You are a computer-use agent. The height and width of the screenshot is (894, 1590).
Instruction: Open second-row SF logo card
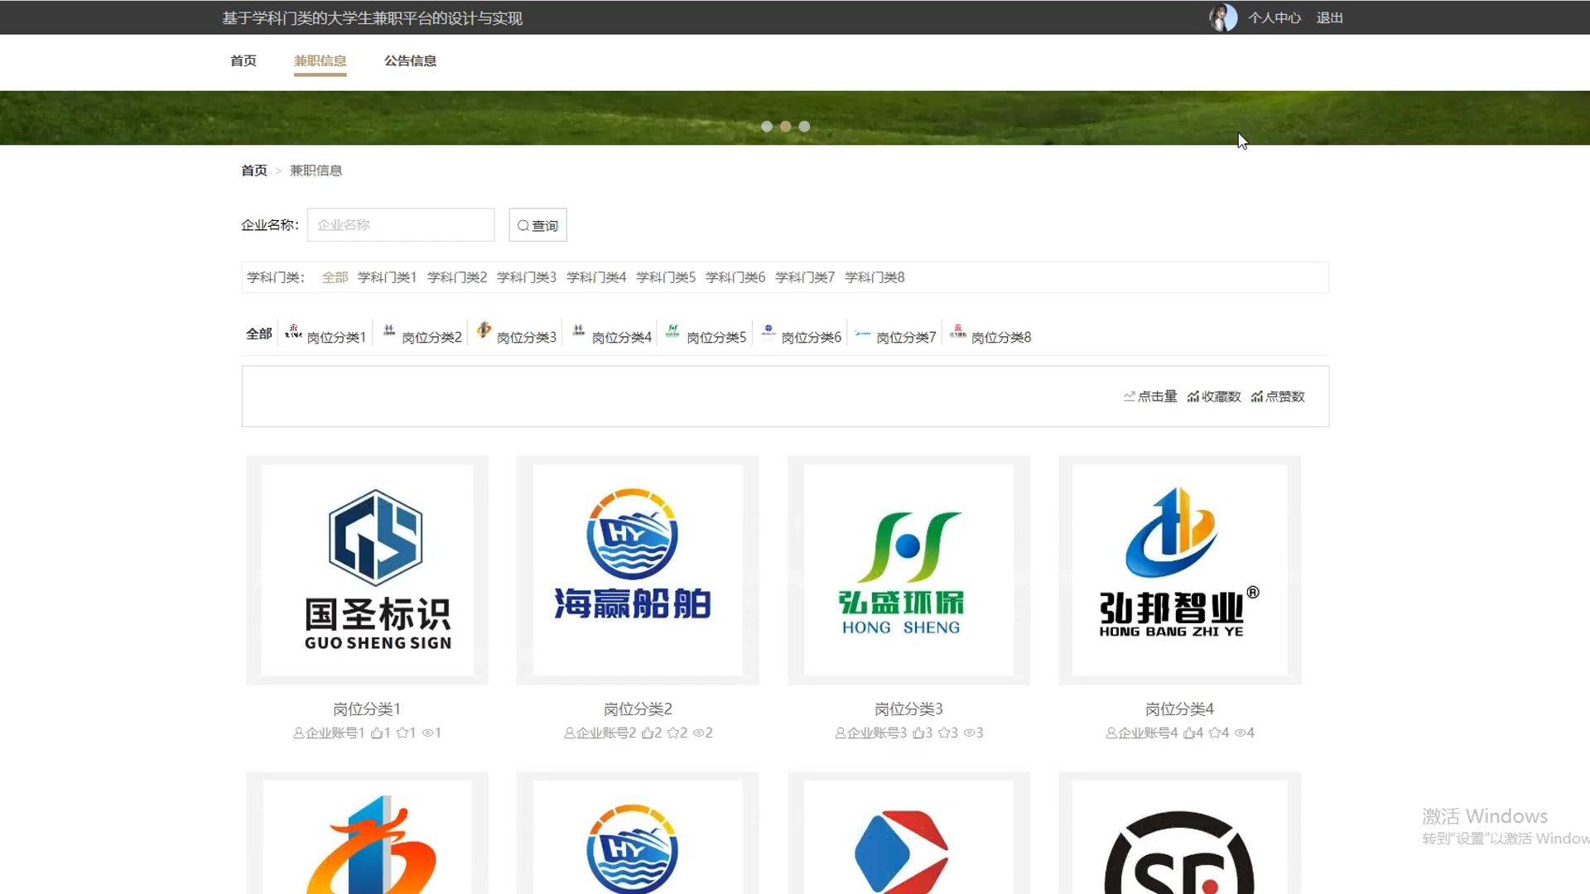click(x=1179, y=833)
